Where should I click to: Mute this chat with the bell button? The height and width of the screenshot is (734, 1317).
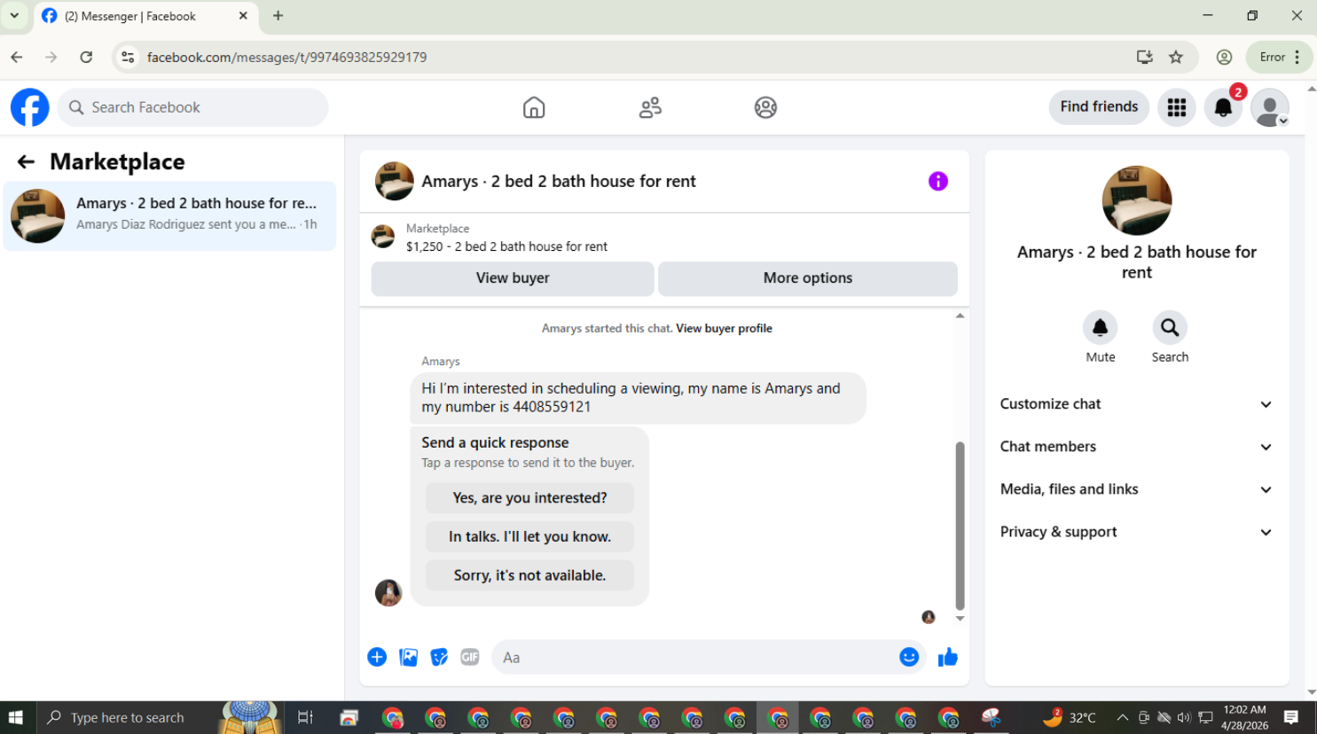click(x=1101, y=328)
